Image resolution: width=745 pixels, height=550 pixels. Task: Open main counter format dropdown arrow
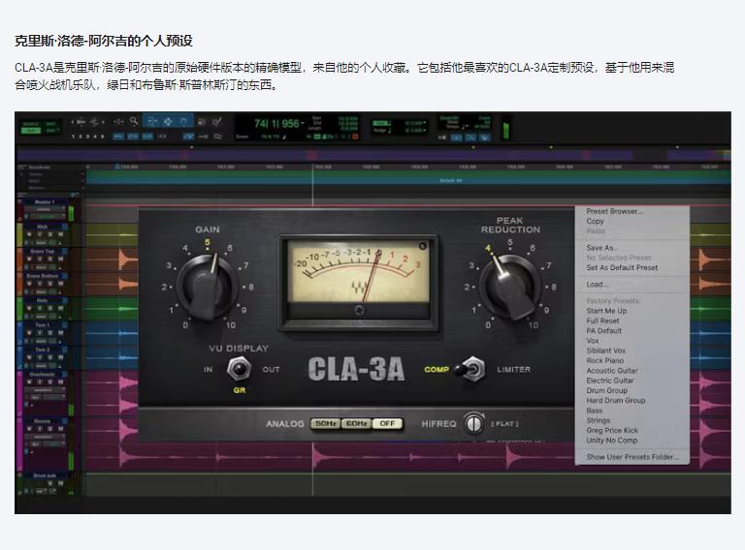(x=303, y=124)
